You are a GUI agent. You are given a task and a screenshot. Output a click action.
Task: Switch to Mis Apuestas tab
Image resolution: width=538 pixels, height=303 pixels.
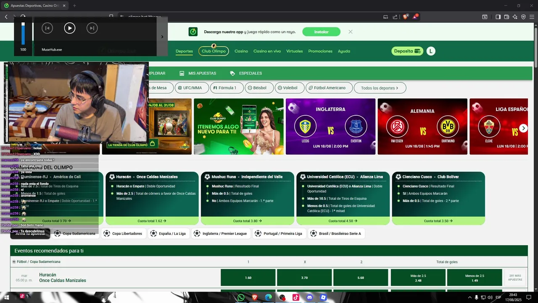[x=198, y=73]
